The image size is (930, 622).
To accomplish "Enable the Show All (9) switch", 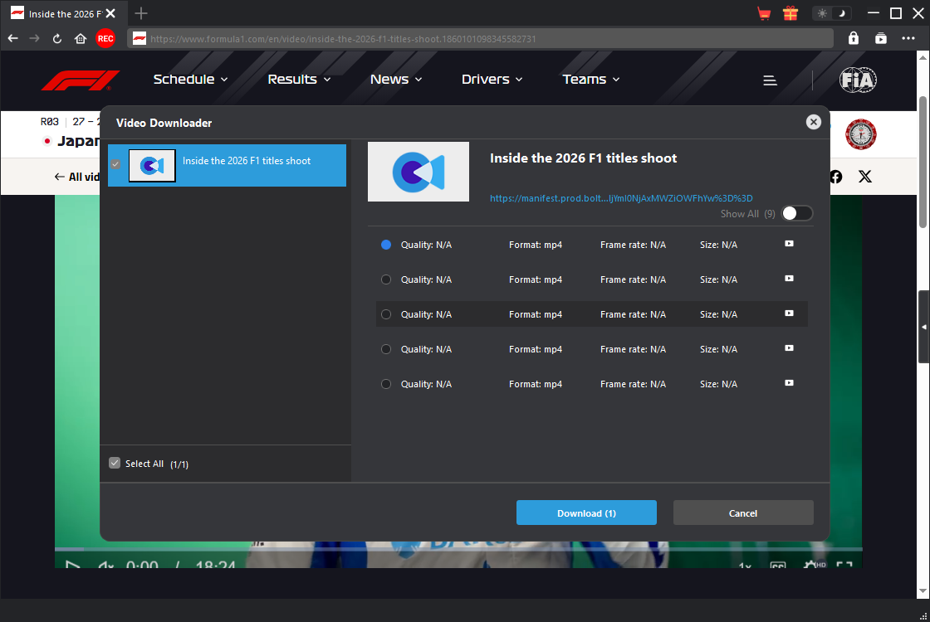I will (x=797, y=214).
